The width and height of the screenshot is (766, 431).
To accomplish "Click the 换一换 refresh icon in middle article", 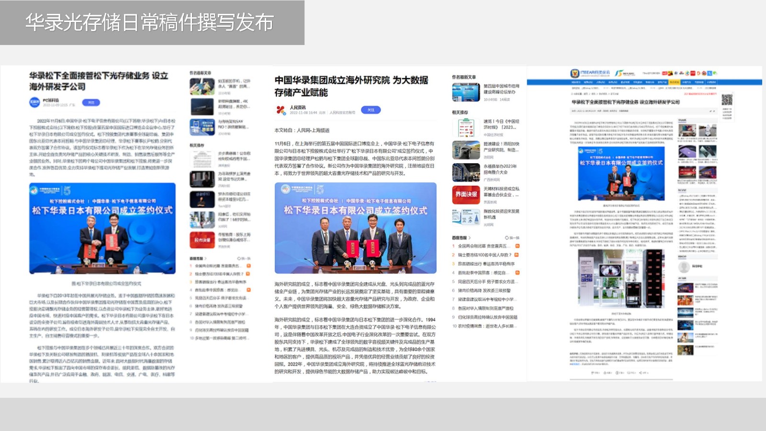I will [x=507, y=238].
